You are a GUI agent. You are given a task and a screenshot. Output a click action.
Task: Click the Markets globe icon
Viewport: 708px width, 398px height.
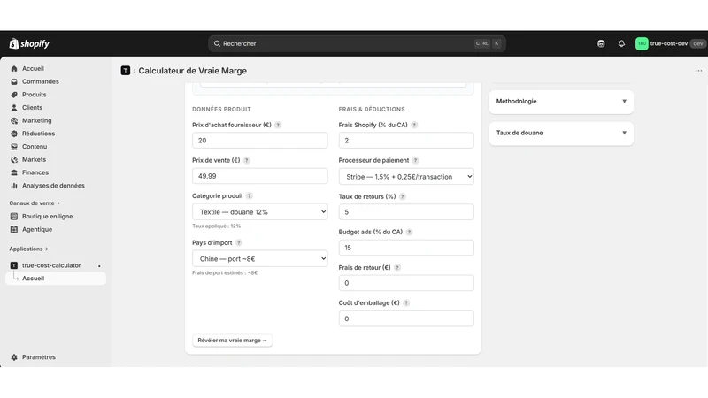(14, 160)
